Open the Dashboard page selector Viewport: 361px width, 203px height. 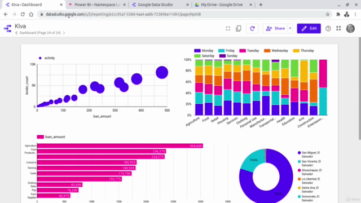(x=40, y=33)
